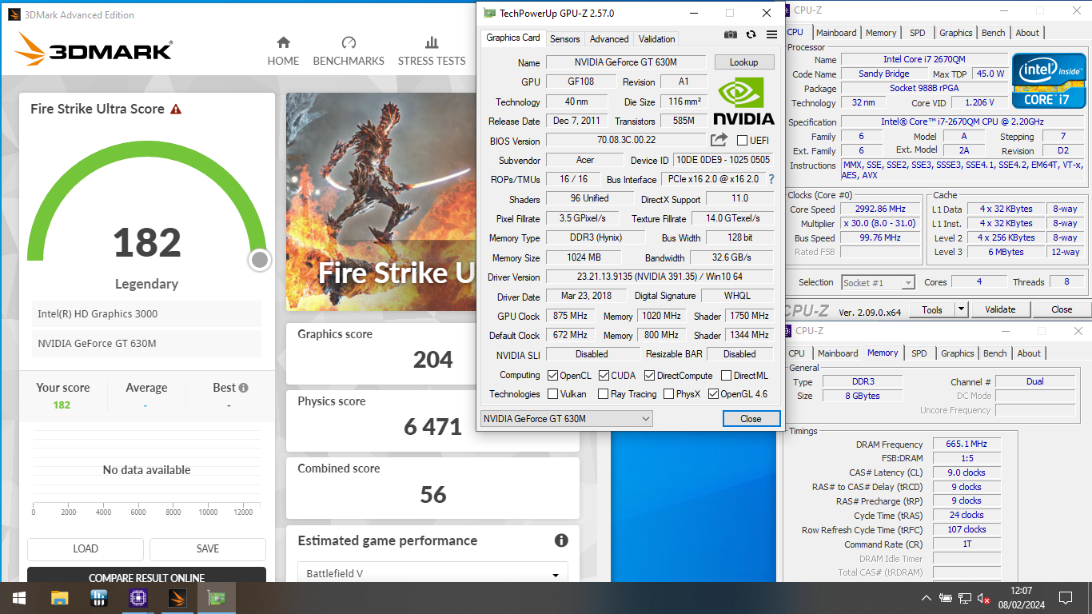Close GPU-Z with Close button
1092x614 pixels.
click(x=751, y=419)
